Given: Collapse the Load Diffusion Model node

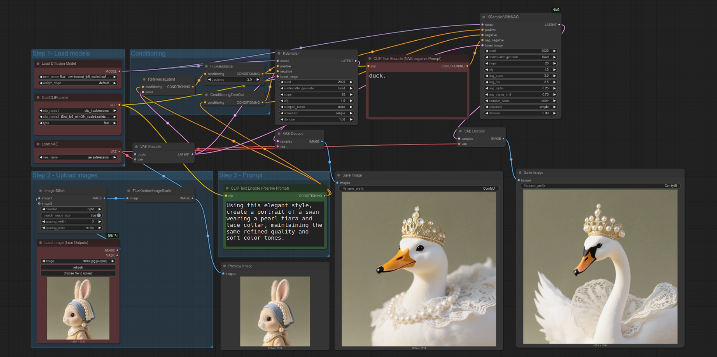Looking at the screenshot, I should coord(38,64).
